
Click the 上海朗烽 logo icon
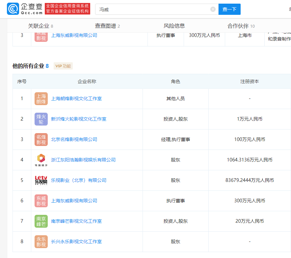(x=41, y=99)
